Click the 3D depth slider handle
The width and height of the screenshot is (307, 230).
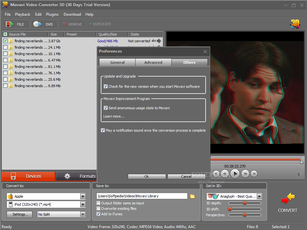pyautogui.click(x=245, y=203)
